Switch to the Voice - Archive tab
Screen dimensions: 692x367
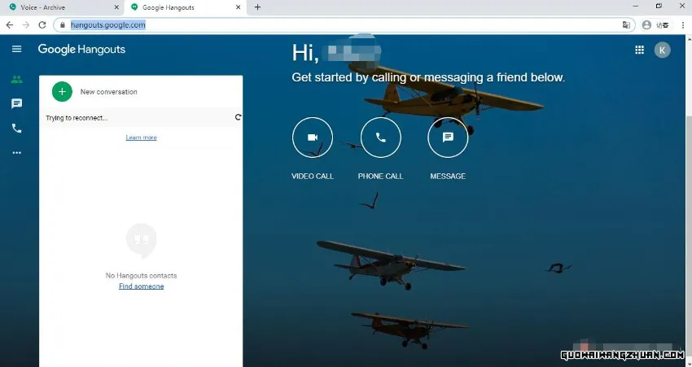click(x=62, y=7)
